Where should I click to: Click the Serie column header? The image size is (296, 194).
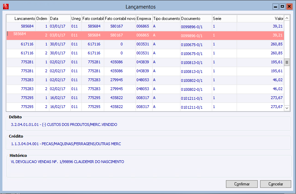(x=225, y=19)
